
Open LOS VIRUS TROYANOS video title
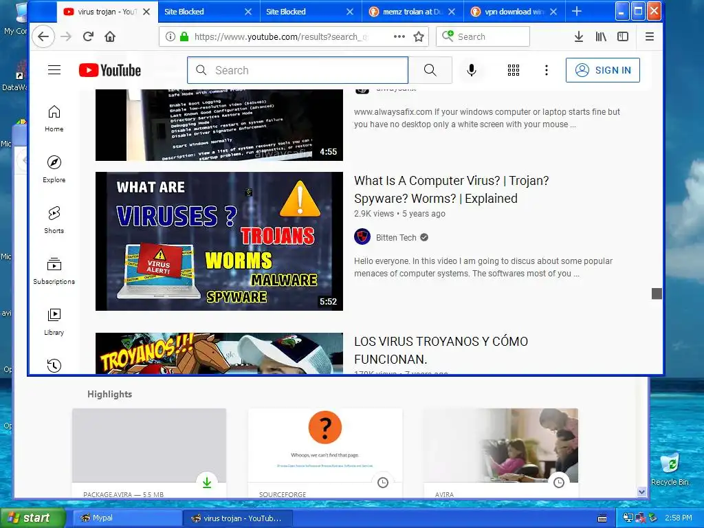(441, 350)
